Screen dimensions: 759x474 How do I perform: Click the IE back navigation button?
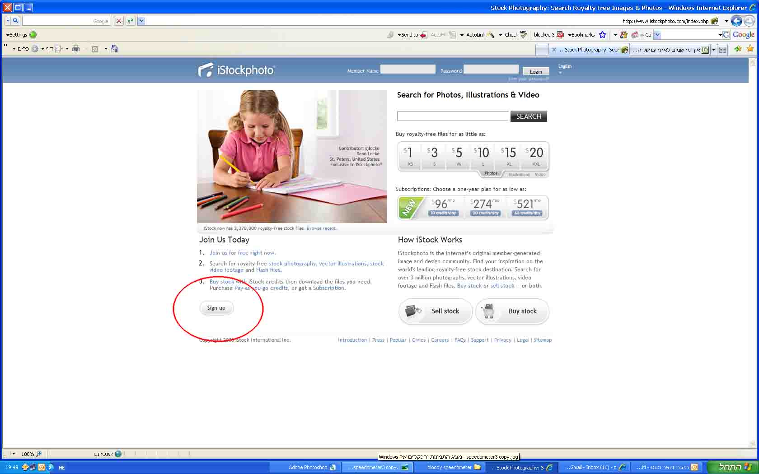(737, 21)
